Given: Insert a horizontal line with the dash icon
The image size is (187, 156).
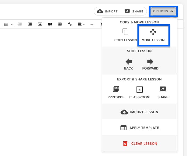Looking at the screenshot, I should tap(92, 24).
